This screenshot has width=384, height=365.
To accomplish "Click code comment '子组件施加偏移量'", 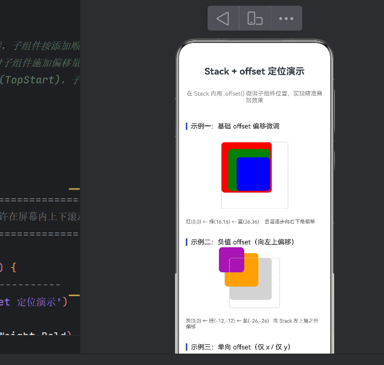I will pos(41,63).
